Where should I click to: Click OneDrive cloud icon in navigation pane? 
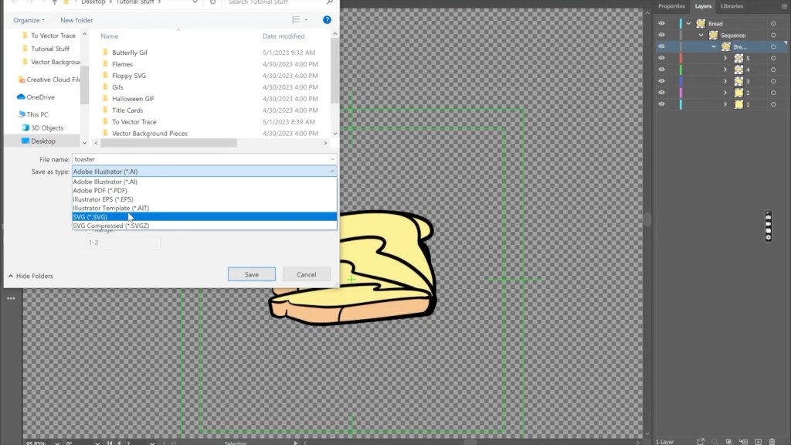point(21,97)
